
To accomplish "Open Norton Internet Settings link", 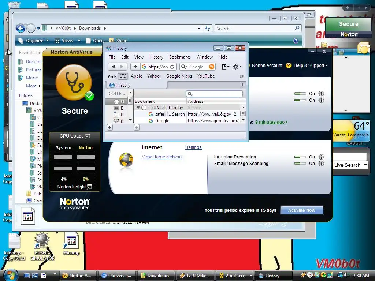I will pos(193,147).
